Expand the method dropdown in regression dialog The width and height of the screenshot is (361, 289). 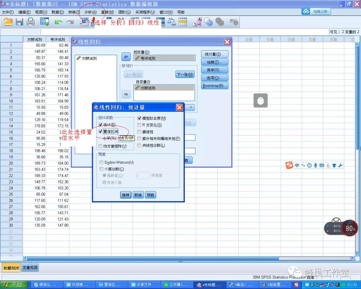pyautogui.click(x=192, y=107)
